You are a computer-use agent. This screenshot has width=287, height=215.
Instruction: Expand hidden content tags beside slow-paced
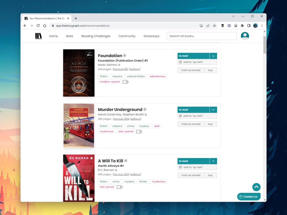[x=139, y=131]
